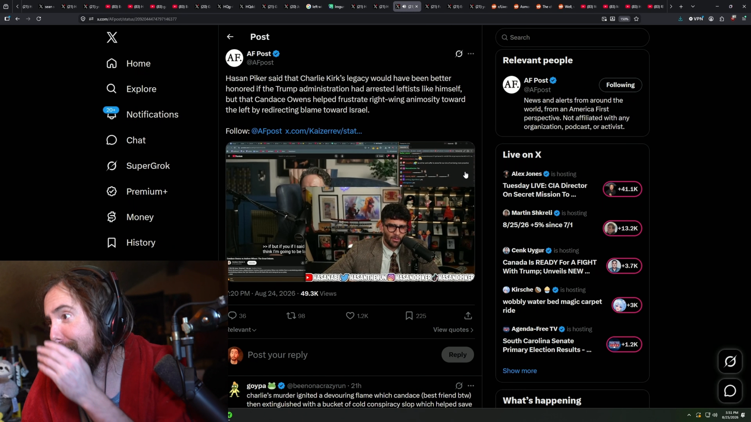Open the browser extensions icon
The width and height of the screenshot is (751, 422).
(722, 19)
